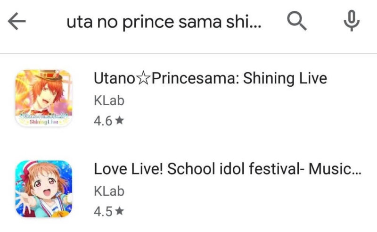
Task: Click the star beside the 4.5 rating
Action: point(119,211)
